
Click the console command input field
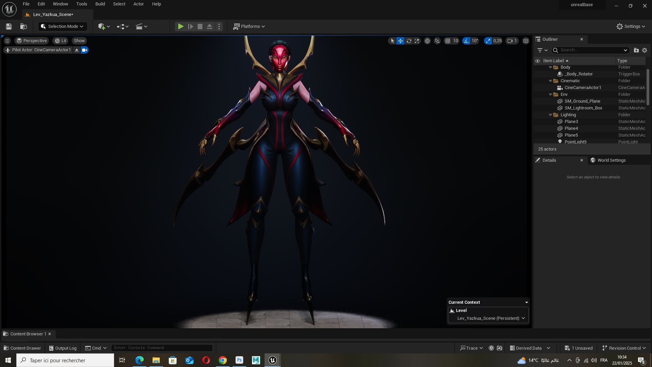pyautogui.click(x=162, y=348)
